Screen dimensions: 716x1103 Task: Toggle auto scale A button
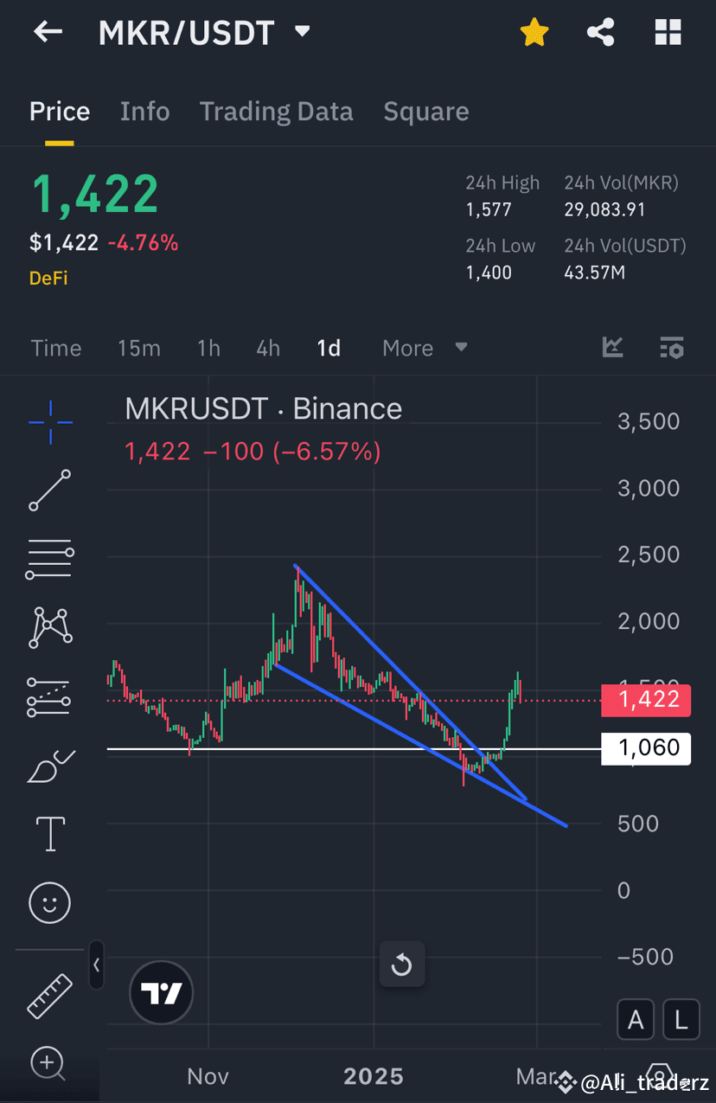point(636,1021)
